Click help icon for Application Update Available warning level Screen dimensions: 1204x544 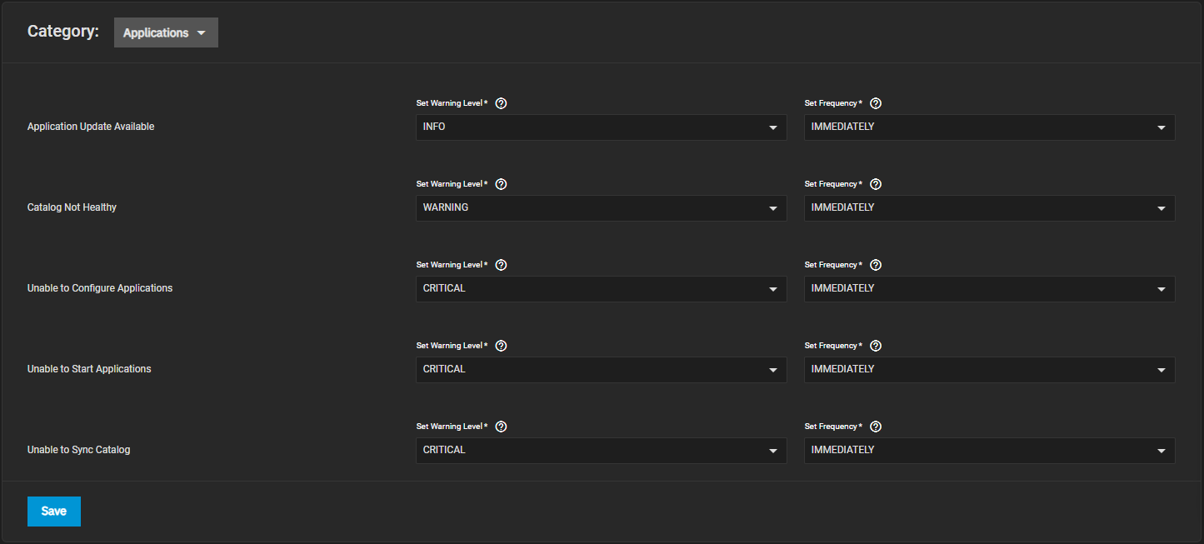pos(501,104)
